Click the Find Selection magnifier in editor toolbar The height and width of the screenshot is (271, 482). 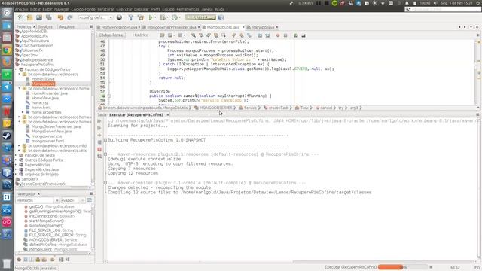tap(194, 35)
